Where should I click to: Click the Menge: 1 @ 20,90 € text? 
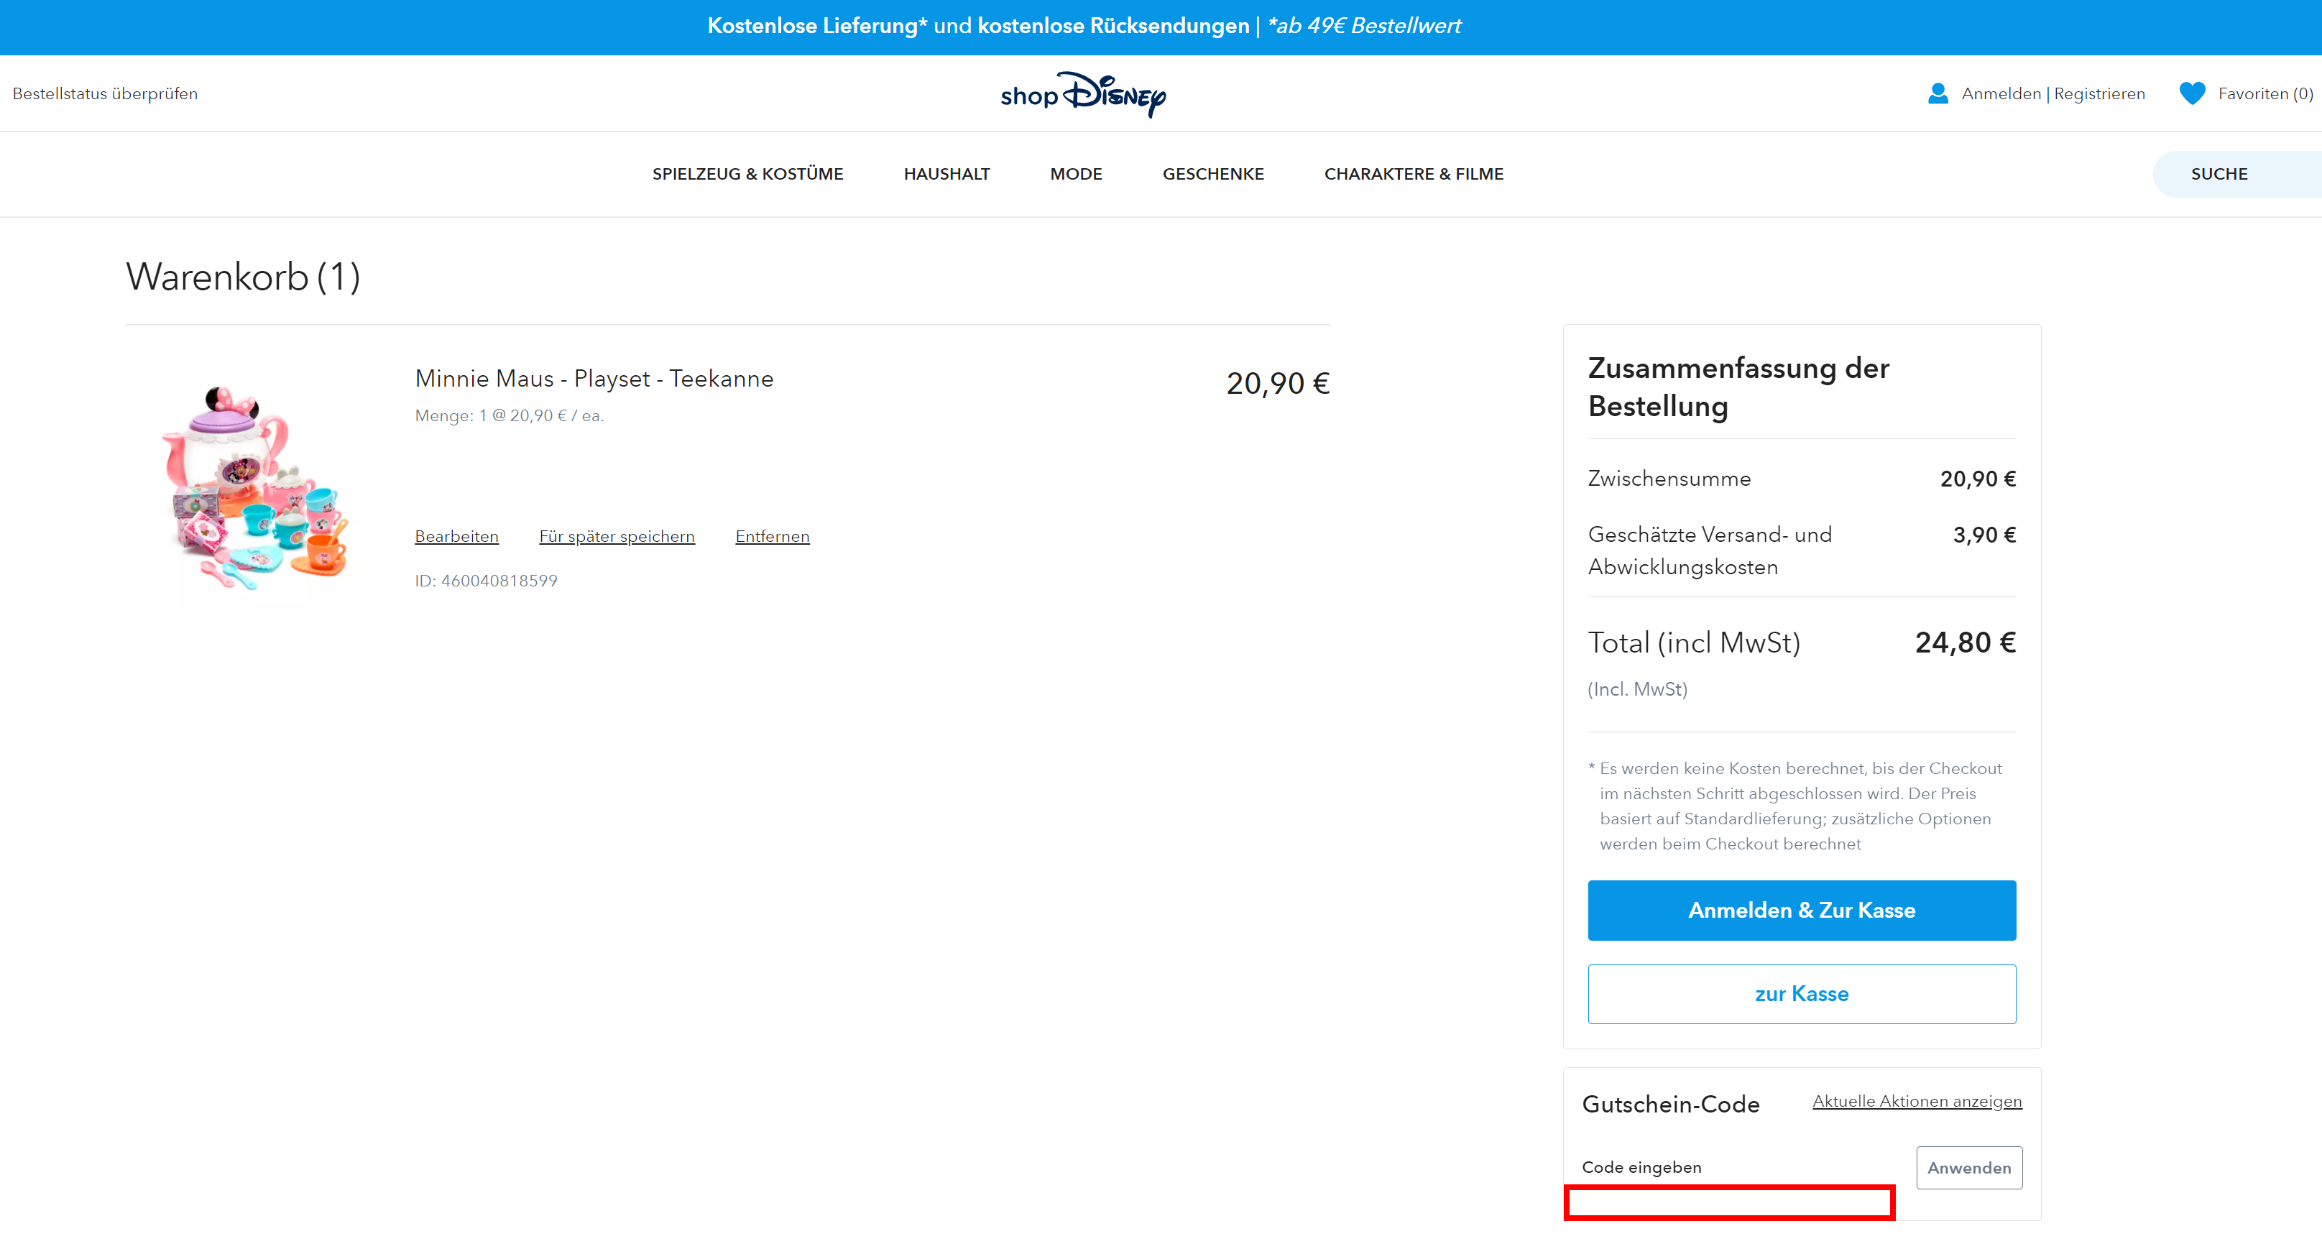(x=510, y=415)
